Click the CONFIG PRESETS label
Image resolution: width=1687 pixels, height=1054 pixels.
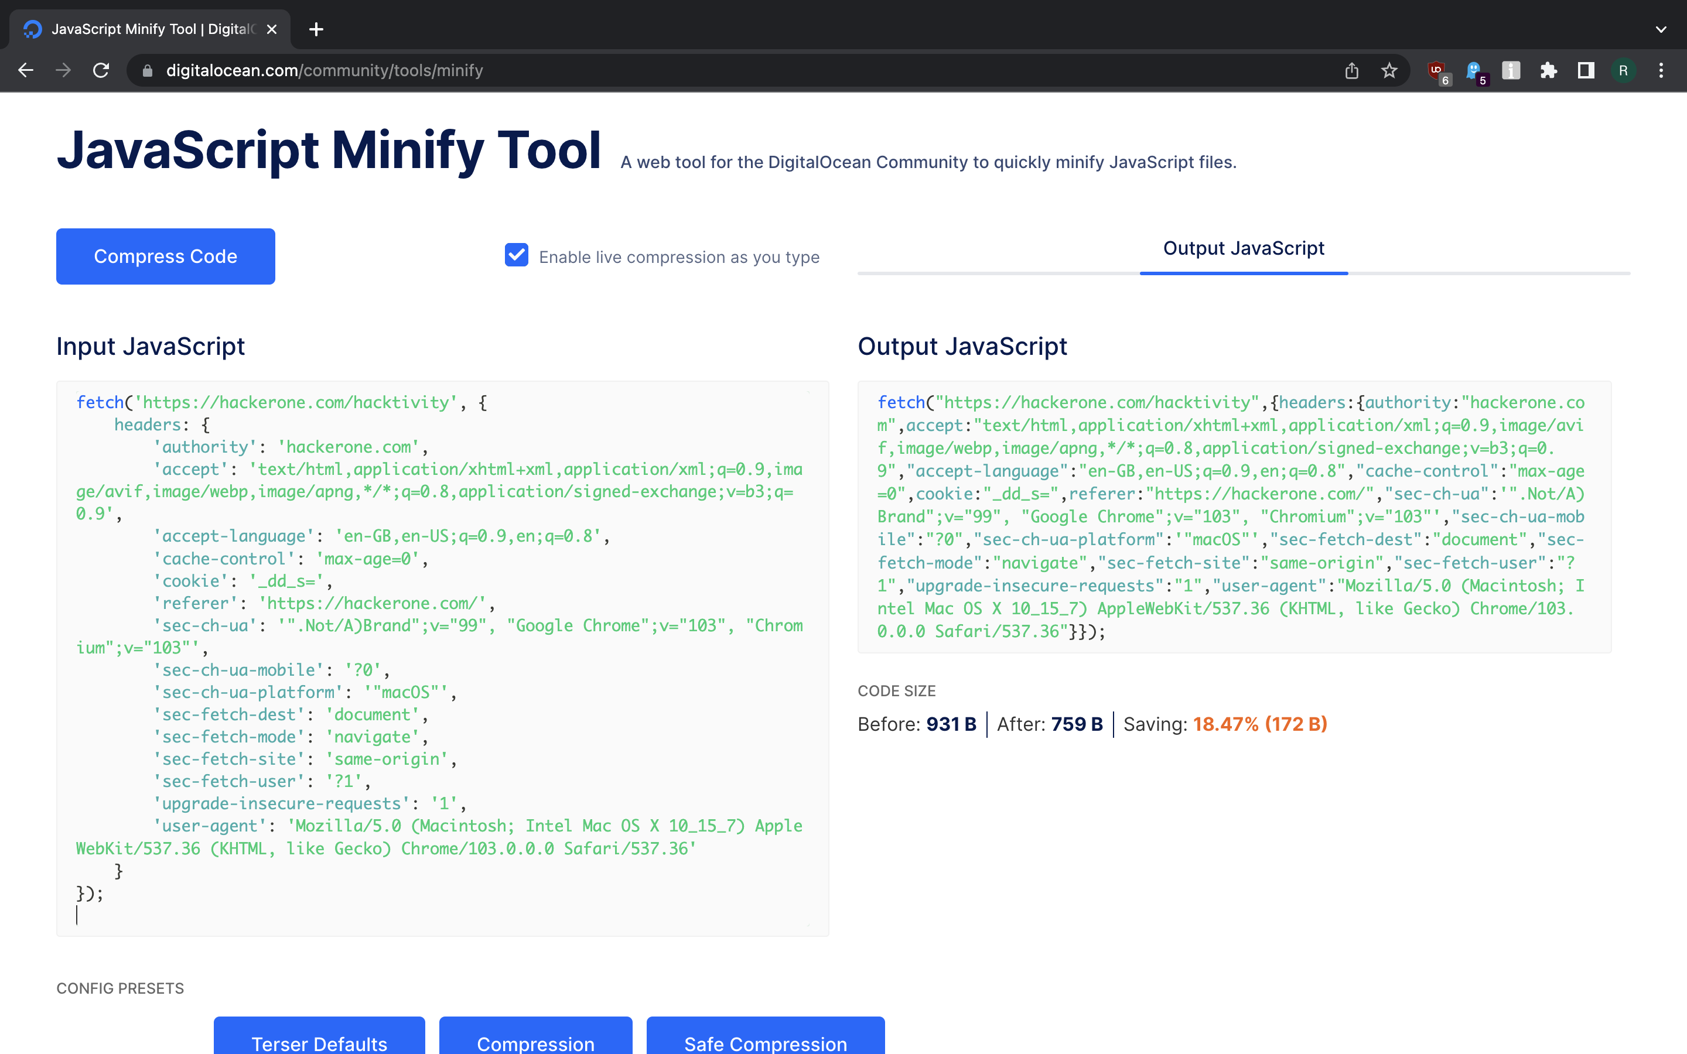coord(120,988)
